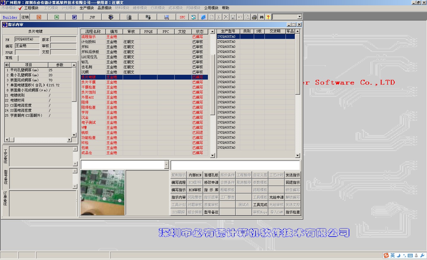Image resolution: width=427 pixels, height=260 pixels.
Task: Click the ECN审核 button
Action: tap(195, 190)
